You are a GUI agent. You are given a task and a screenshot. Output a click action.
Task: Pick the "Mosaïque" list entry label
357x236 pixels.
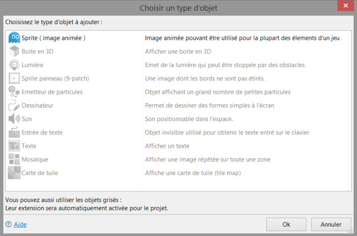[35, 159]
